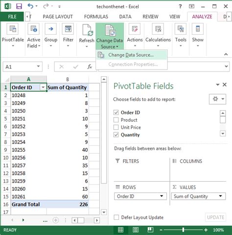Click the Active Field icon

click(x=33, y=29)
